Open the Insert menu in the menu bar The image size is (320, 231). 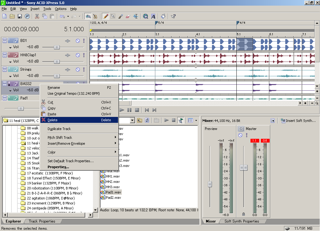(35, 9)
